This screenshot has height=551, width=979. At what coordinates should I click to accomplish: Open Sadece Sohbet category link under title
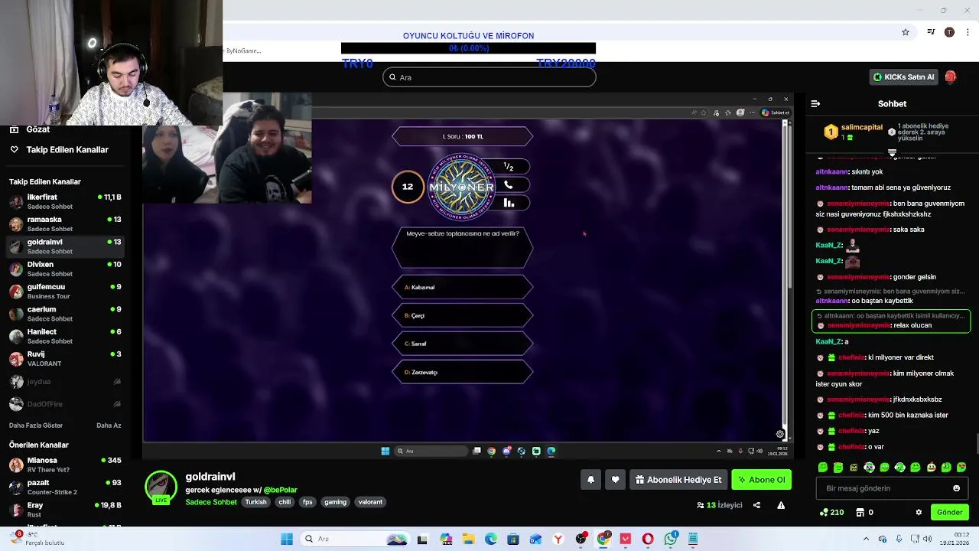(x=211, y=502)
